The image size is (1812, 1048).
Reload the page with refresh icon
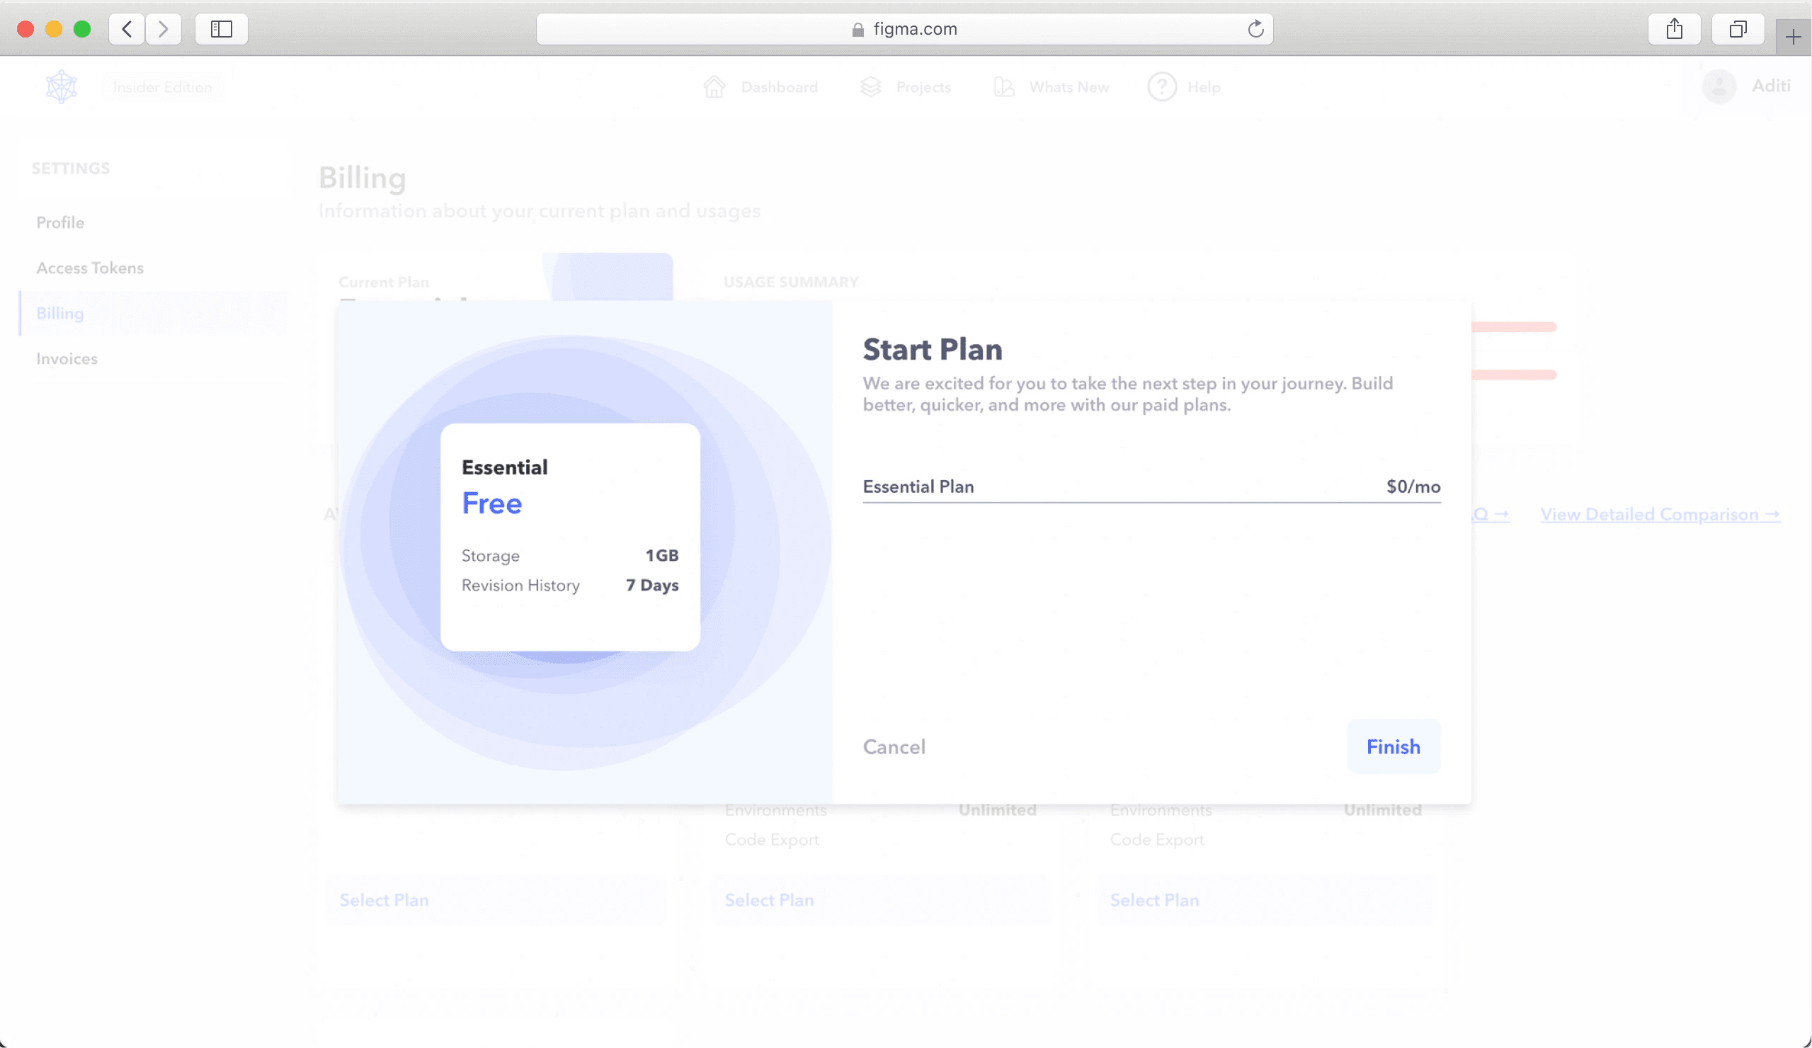coord(1255,29)
